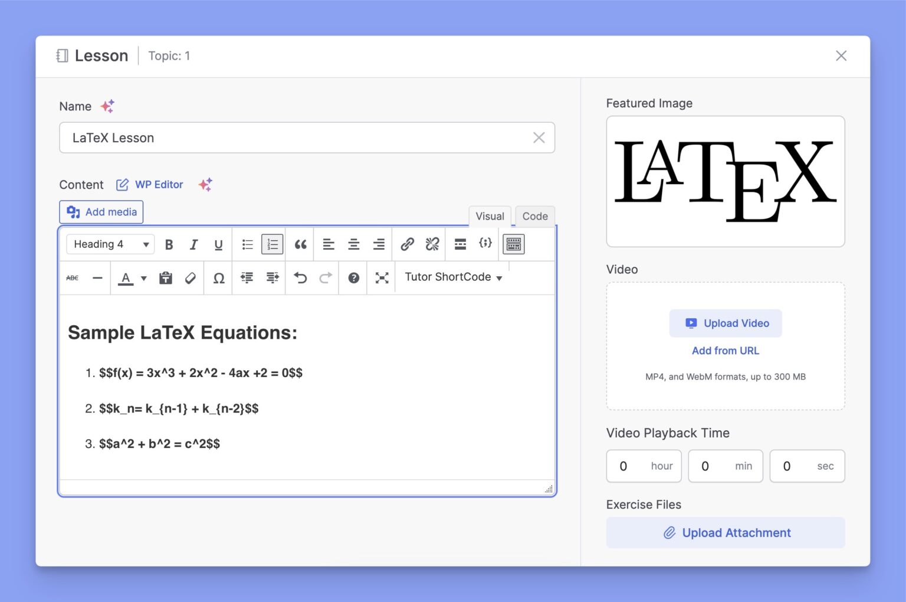
Task: Open the text color dropdown arrow
Action: 142,277
